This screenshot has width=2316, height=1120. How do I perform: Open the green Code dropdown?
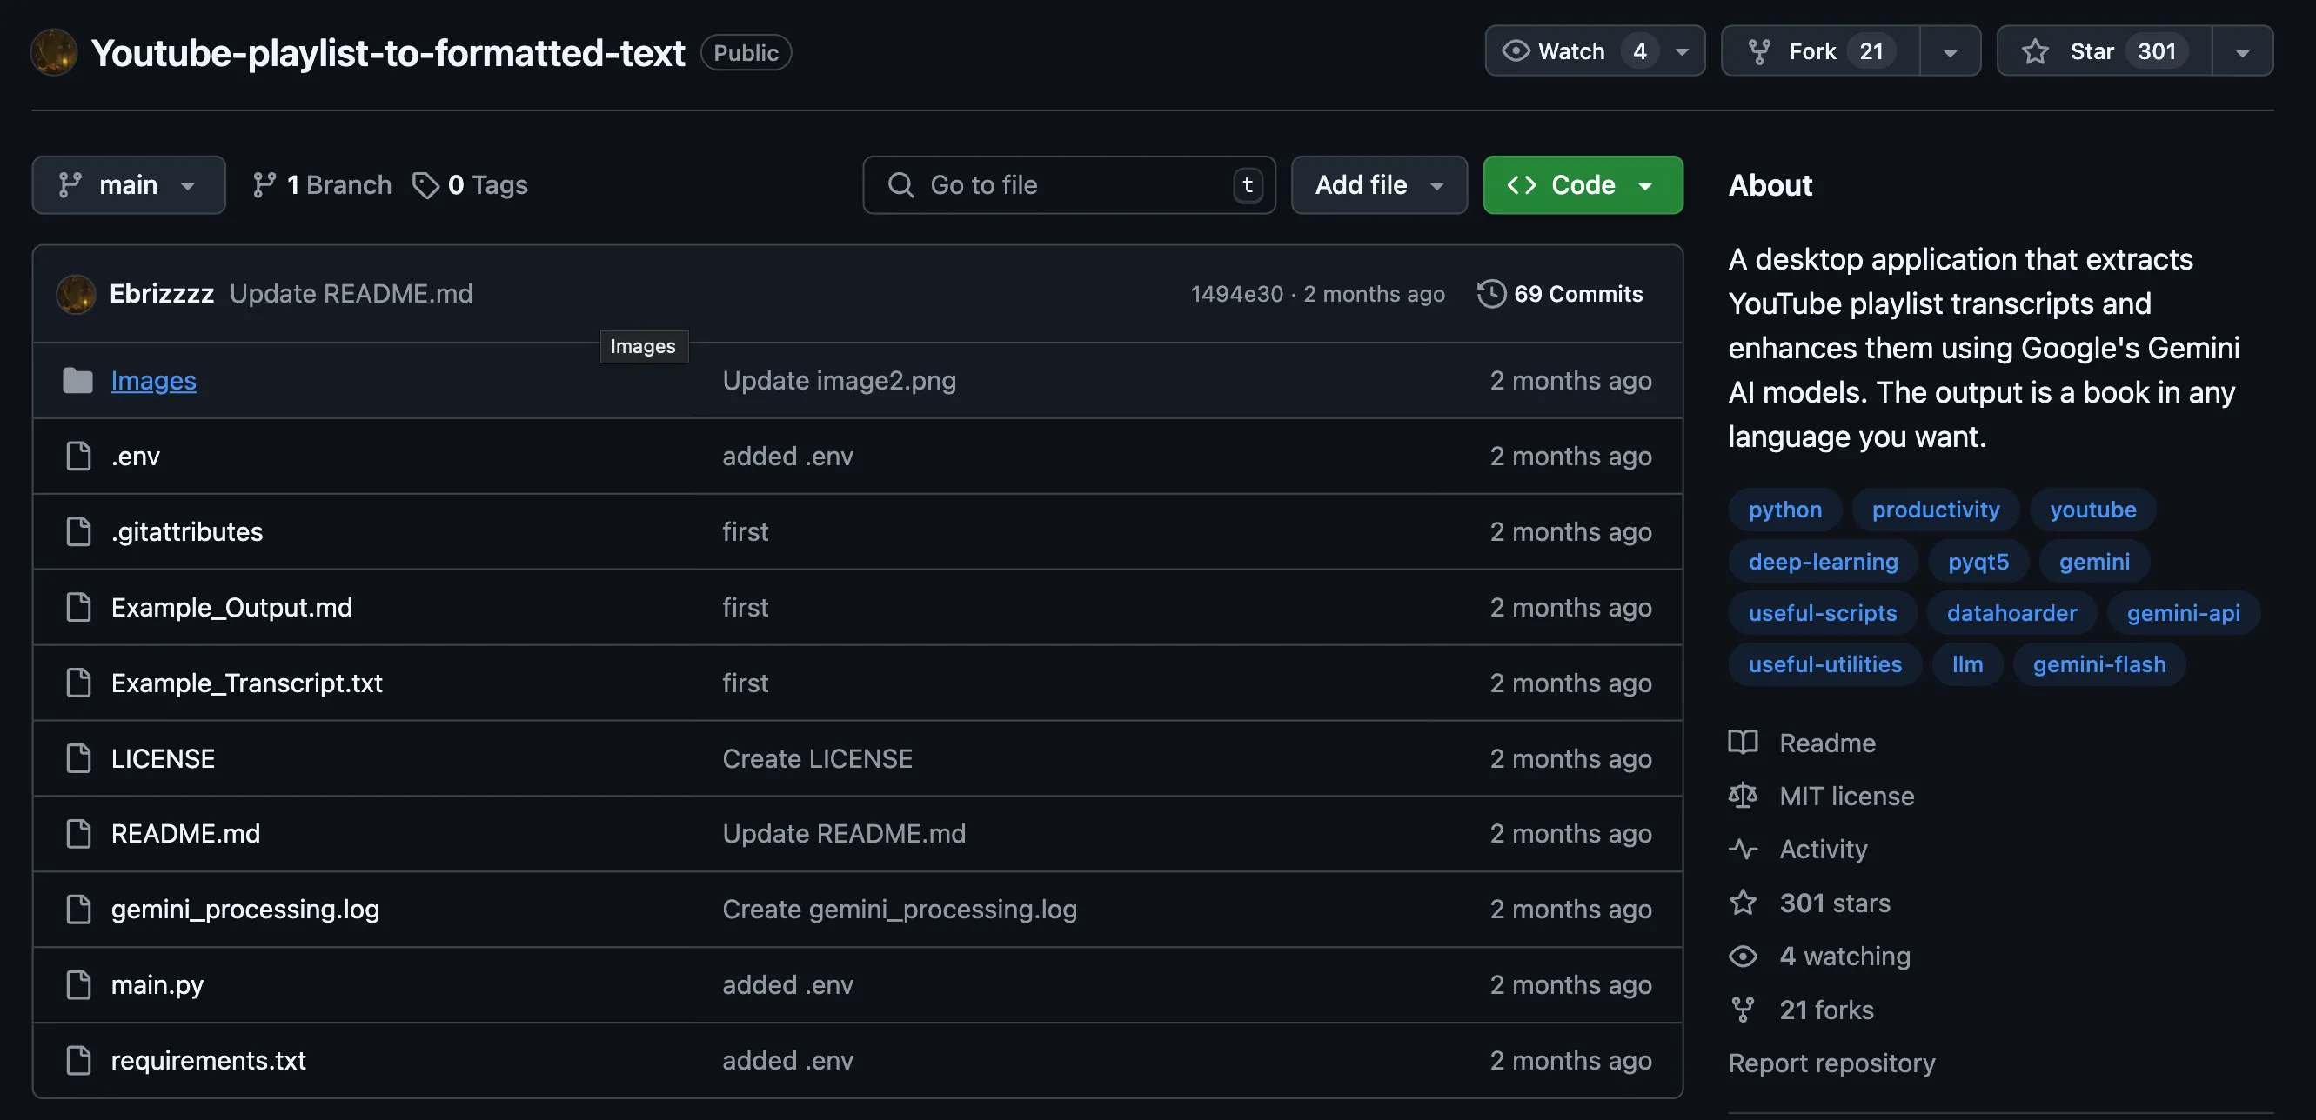(x=1583, y=185)
